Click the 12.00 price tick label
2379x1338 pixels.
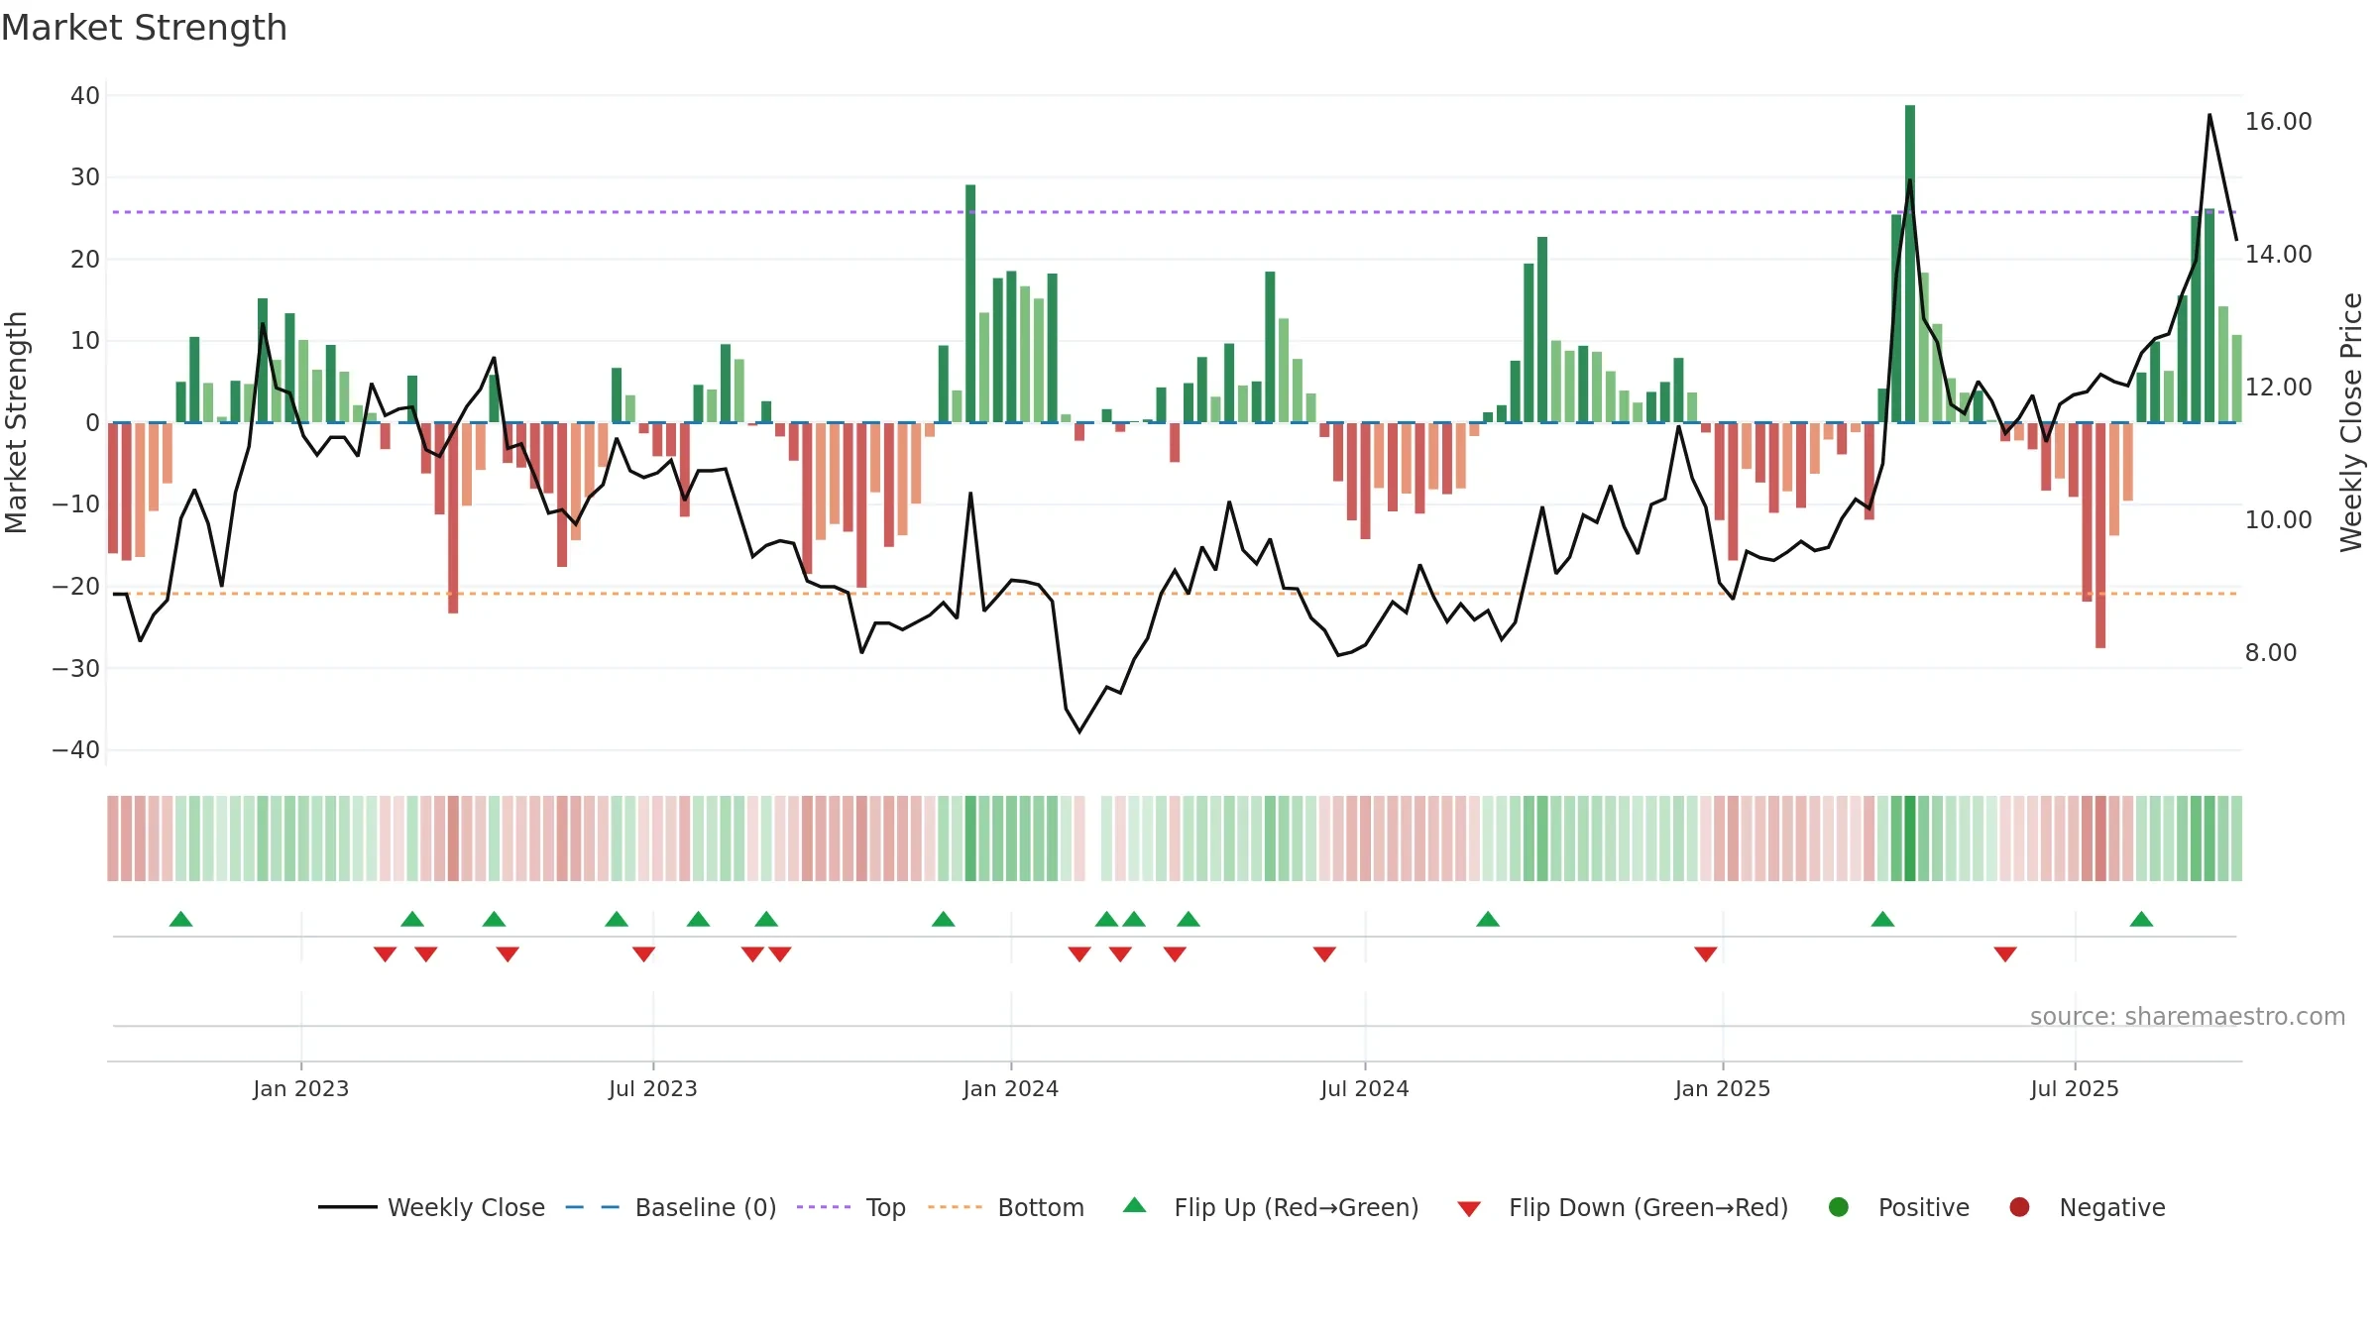pos(2278,387)
